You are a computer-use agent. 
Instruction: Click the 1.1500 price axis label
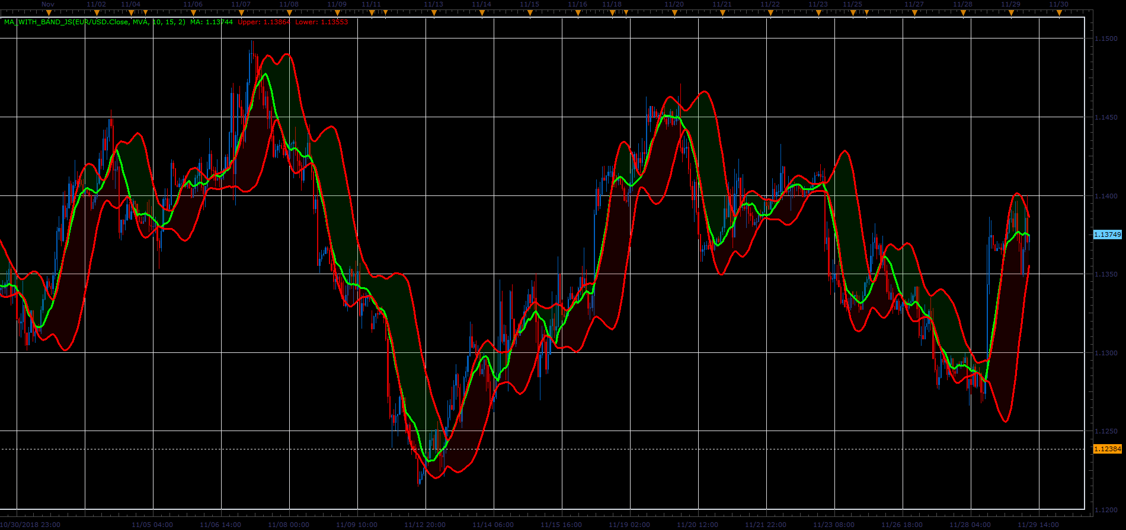point(1106,39)
